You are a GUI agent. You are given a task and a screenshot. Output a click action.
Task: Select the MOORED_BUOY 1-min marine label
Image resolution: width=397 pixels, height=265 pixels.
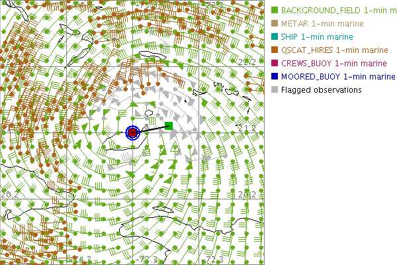[x=338, y=77]
